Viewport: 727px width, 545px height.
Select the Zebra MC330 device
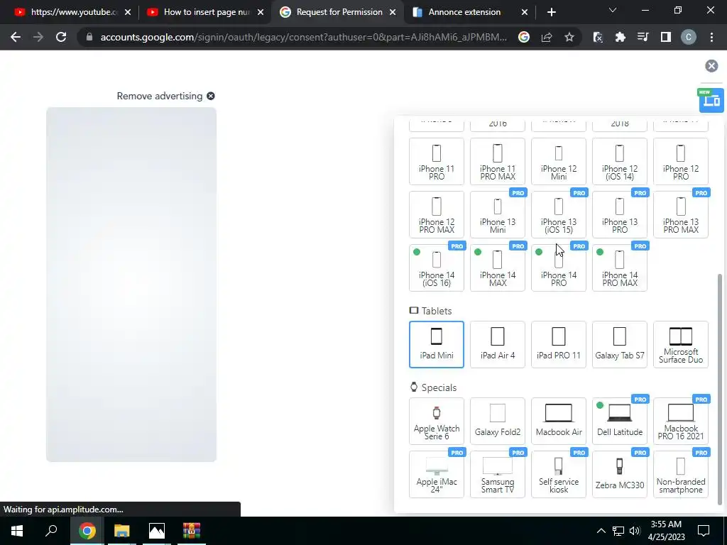[x=619, y=474]
